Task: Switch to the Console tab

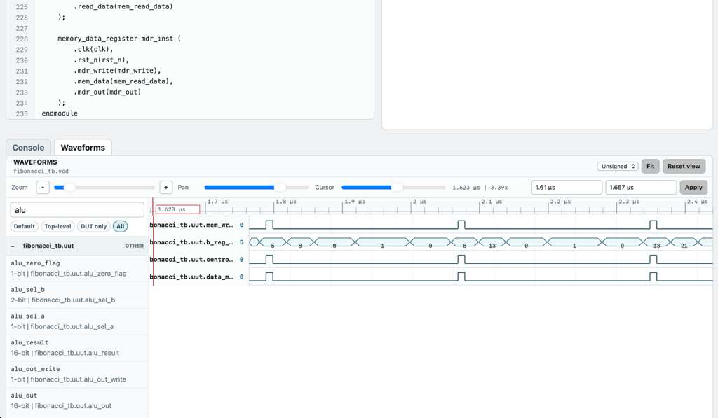Action: 28,148
